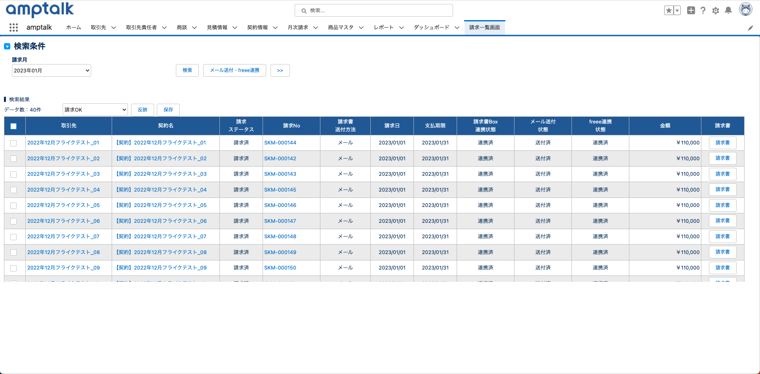
Task: Expand the レポート dropdown chevron
Action: pyautogui.click(x=402, y=28)
